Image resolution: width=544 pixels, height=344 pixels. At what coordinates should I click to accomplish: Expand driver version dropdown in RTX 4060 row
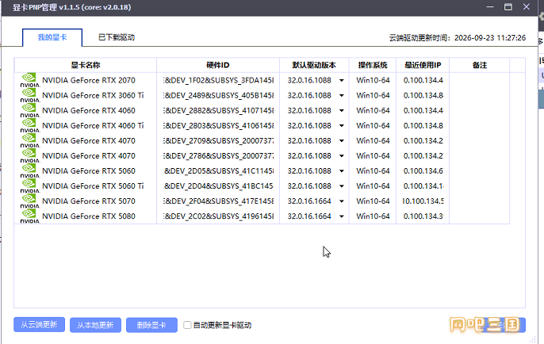341,111
